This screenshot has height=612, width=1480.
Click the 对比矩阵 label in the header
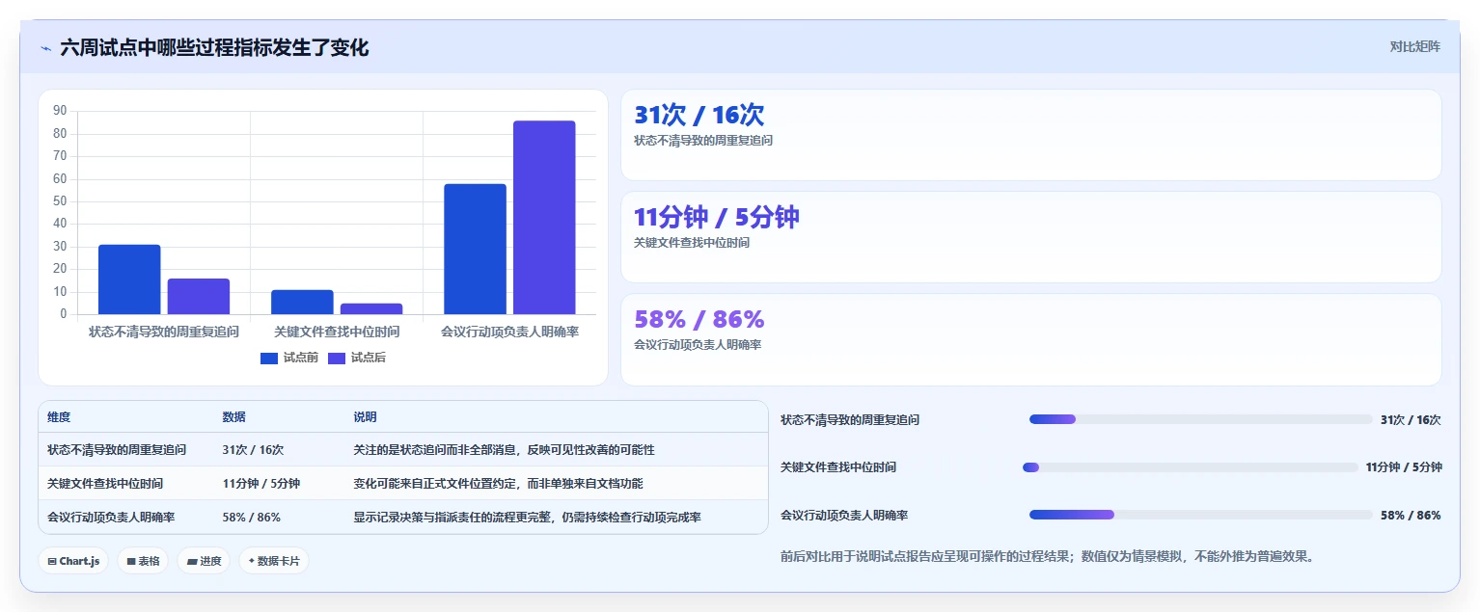[1414, 47]
